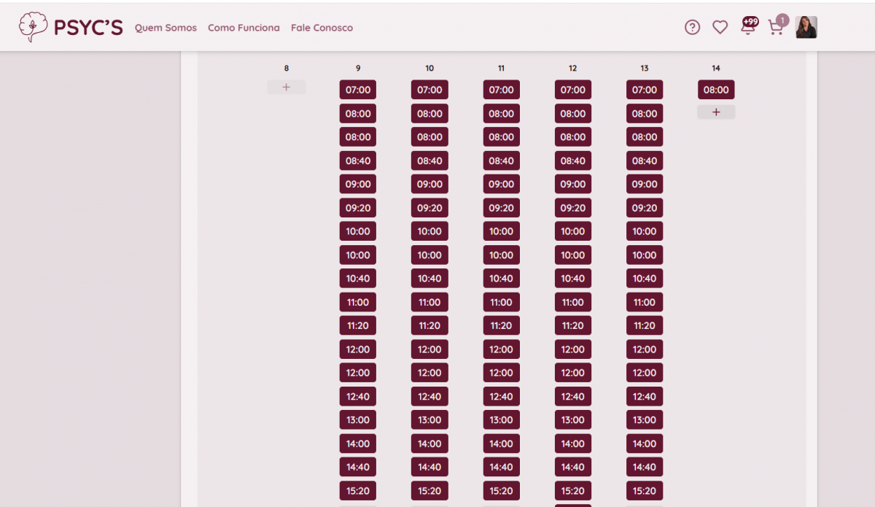Open the shopping cart icon
Screen dimensions: 875x507
coord(776,28)
